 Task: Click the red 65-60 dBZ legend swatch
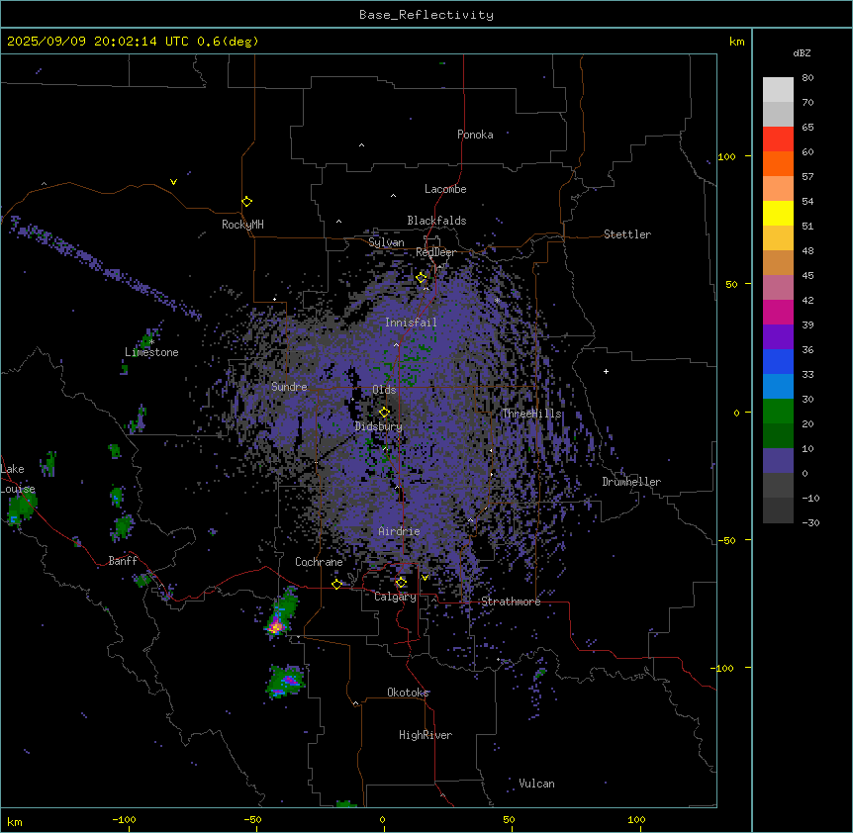(x=778, y=139)
